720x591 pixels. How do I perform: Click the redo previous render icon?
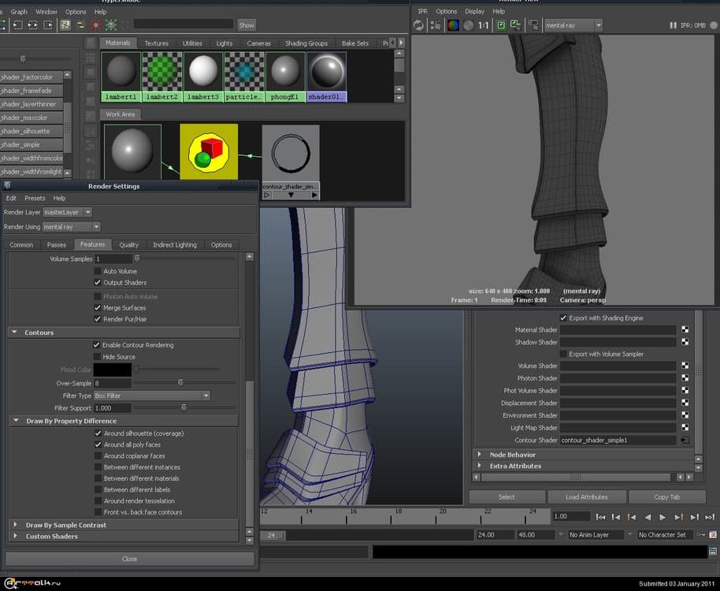418,25
